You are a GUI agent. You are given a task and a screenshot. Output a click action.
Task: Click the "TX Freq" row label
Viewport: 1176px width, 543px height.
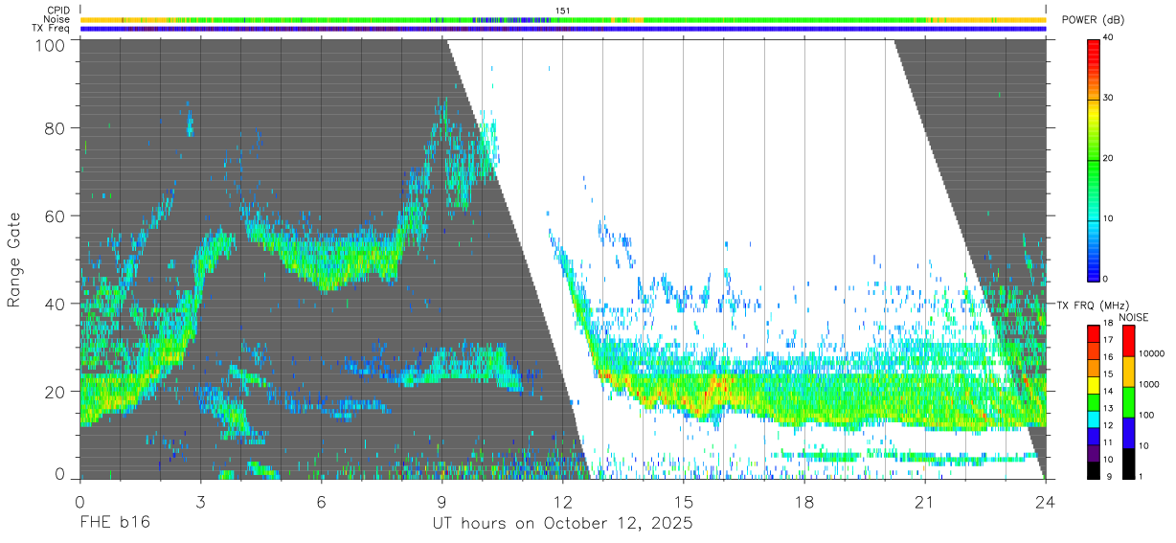(x=52, y=29)
